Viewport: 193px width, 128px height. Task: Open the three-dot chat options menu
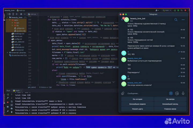pos(183,19)
